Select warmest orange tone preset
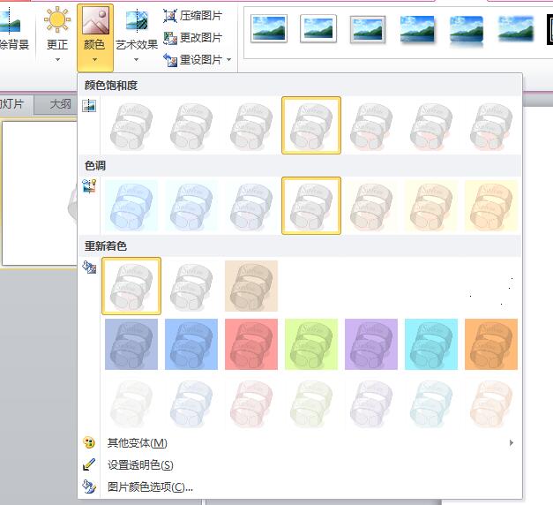The image size is (553, 505). point(491,206)
